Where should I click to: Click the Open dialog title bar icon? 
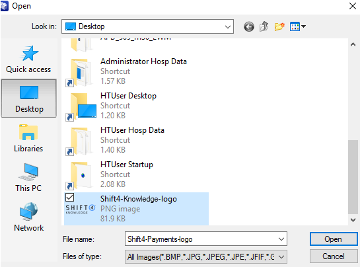coord(4,6)
